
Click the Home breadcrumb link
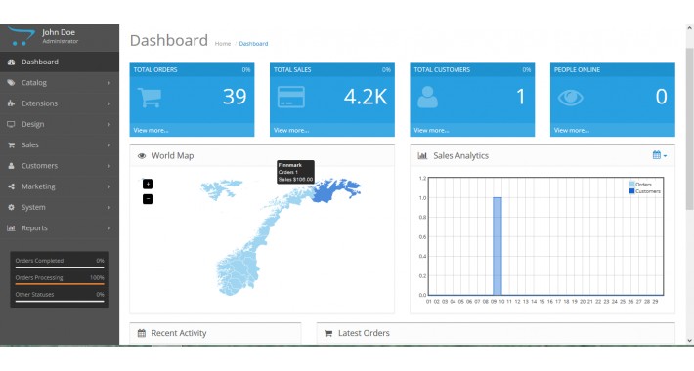[x=223, y=44]
